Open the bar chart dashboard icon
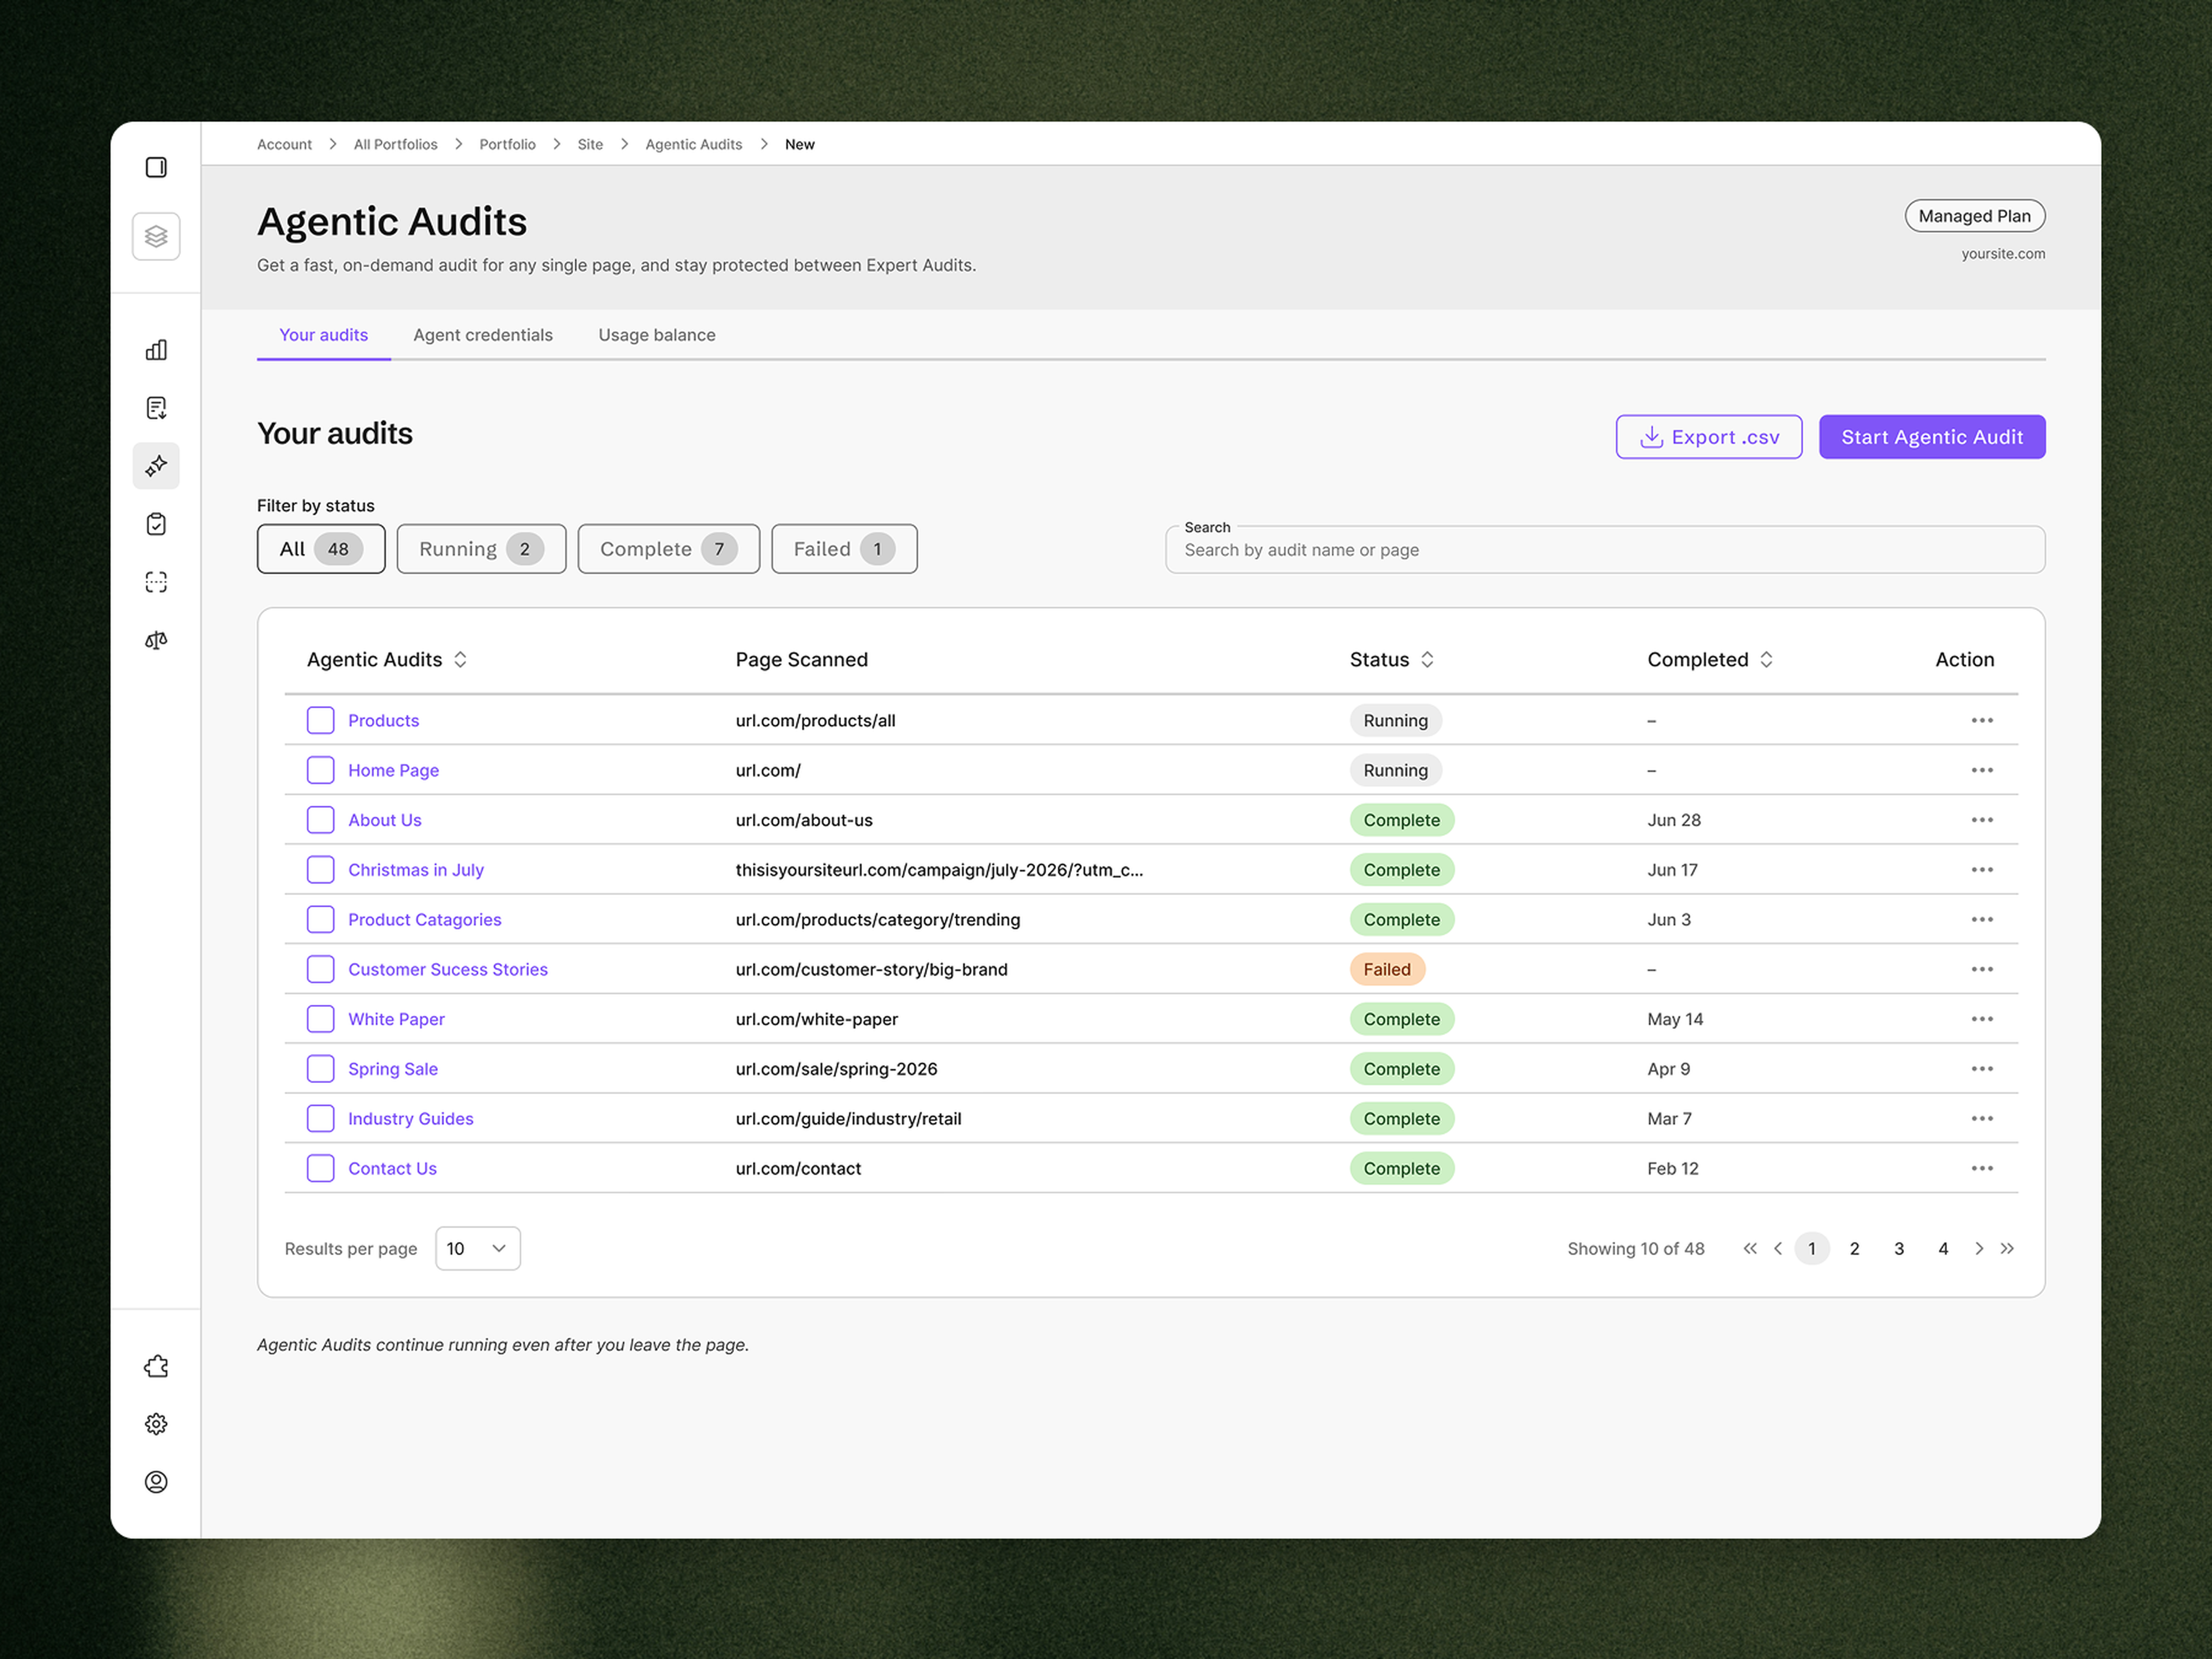Screen dimensions: 2212x1659 pyautogui.click(x=156, y=350)
